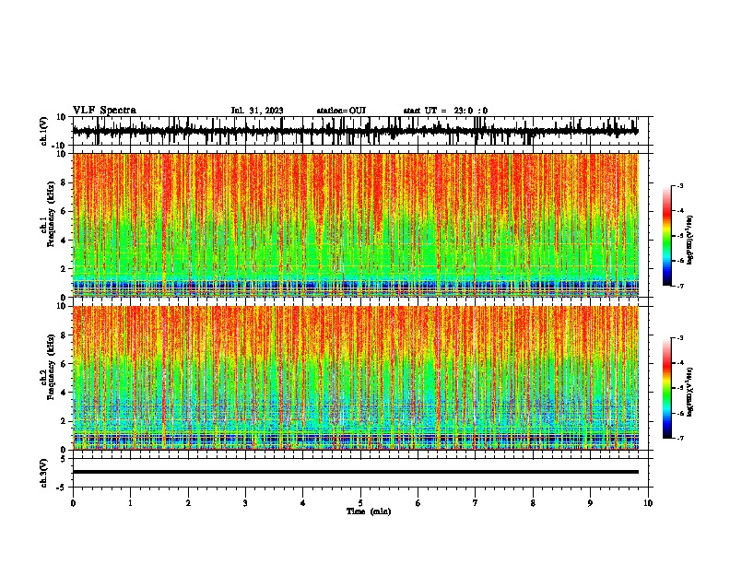Click the "7" tick on time axis
This screenshot has height=564, width=730.
pos(476,503)
